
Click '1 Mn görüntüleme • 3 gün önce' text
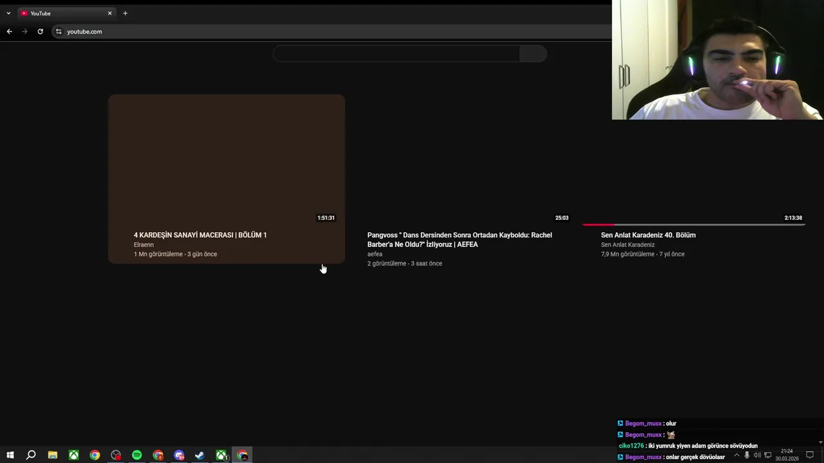[175, 254]
